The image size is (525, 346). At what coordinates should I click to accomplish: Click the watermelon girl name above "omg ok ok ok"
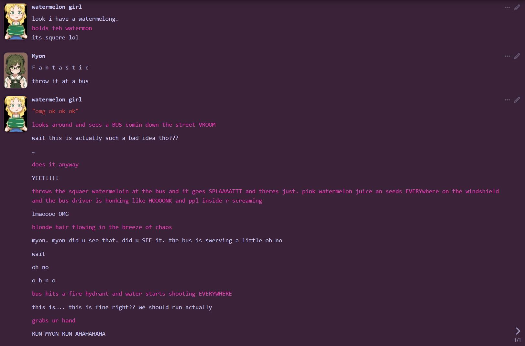[57, 100]
